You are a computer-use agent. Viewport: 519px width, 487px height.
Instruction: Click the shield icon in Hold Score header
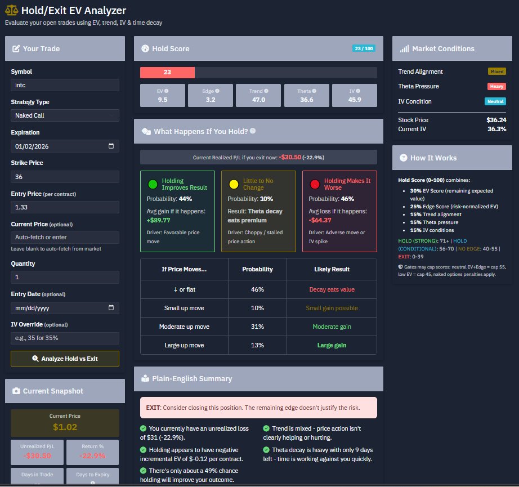pyautogui.click(x=145, y=48)
